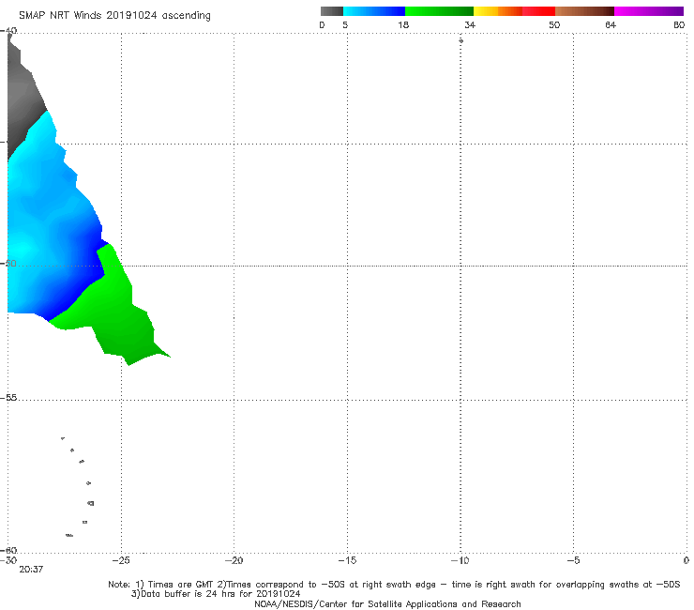Click the title 'SMAP NRT Winds 20191024 ascending'

pos(114,15)
